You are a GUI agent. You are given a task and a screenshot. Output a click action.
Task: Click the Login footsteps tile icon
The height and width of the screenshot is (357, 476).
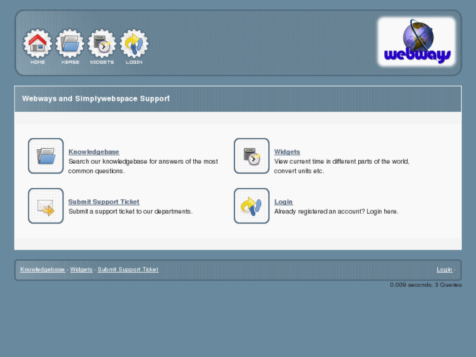(x=251, y=206)
